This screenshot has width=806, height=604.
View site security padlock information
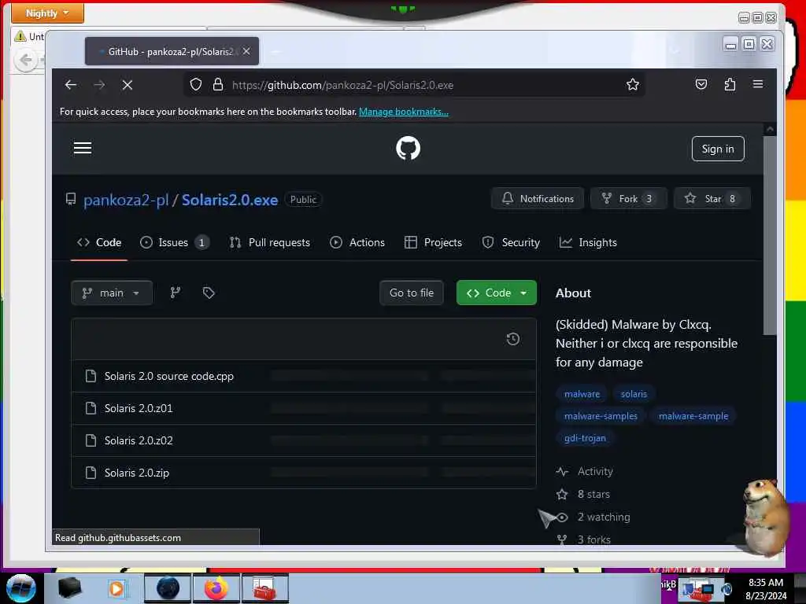coord(218,84)
